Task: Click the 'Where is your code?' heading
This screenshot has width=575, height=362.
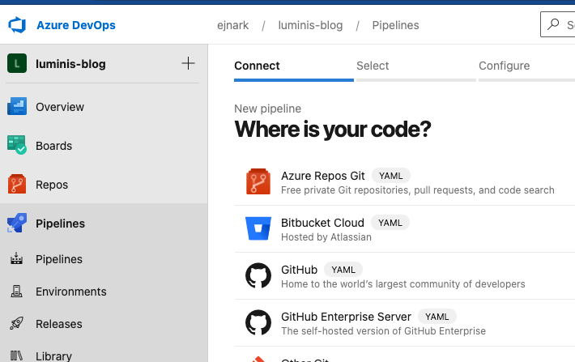Action: (x=333, y=129)
